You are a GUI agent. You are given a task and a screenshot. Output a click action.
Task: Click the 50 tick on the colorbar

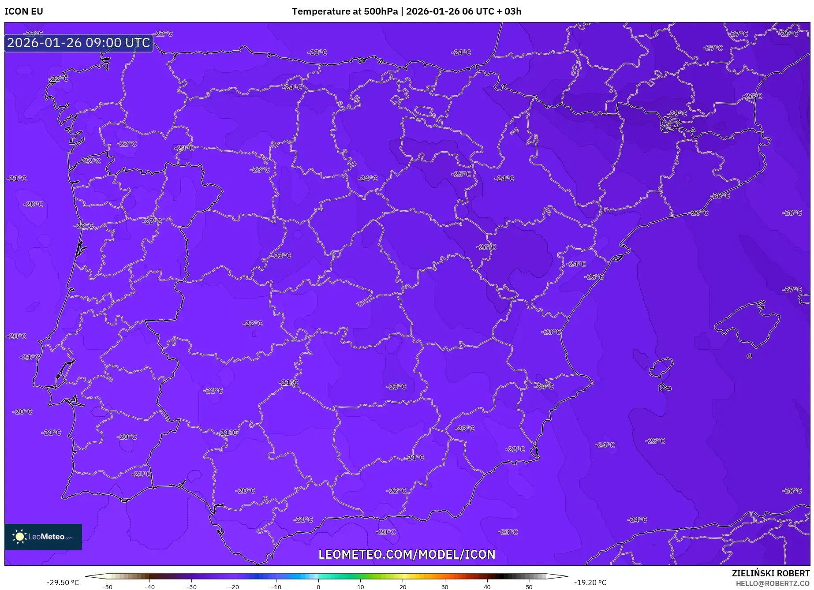click(529, 586)
